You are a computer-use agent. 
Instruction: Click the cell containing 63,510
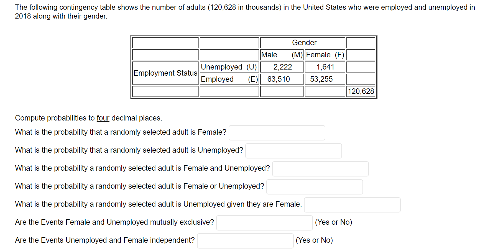[x=282, y=79]
